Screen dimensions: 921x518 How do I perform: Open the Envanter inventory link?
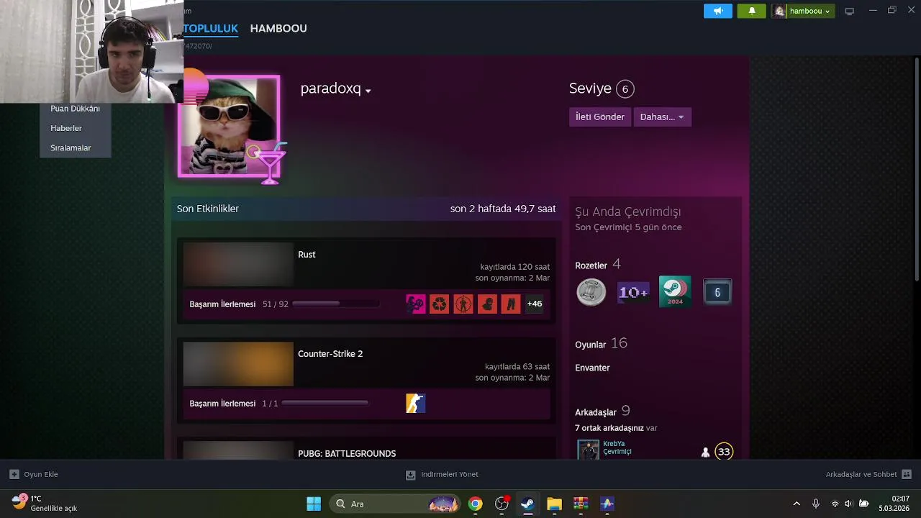pyautogui.click(x=592, y=368)
